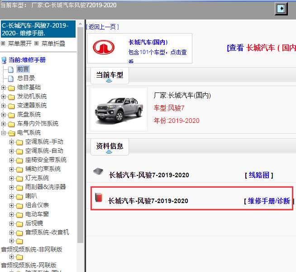Click 包含101个车型，点击查看 text

158,56
